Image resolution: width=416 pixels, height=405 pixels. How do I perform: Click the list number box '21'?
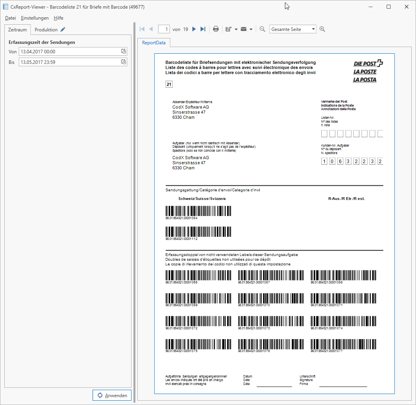click(169, 84)
